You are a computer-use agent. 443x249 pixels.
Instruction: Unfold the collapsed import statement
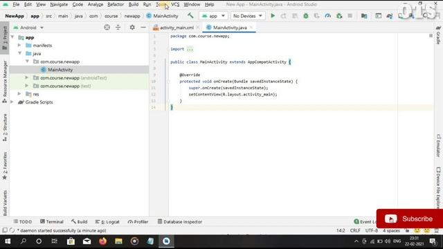[x=190, y=49]
